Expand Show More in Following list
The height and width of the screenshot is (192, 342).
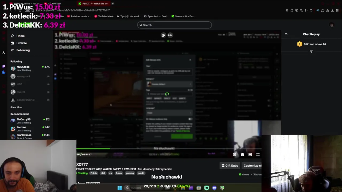(x=16, y=107)
